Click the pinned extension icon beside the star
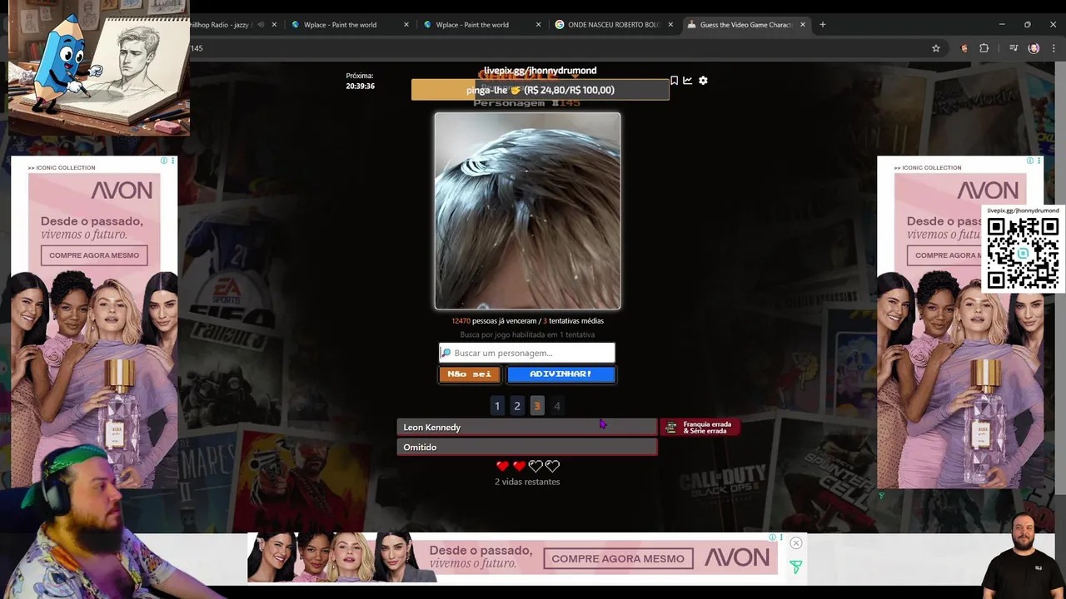Viewport: 1066px width, 599px height. (964, 48)
